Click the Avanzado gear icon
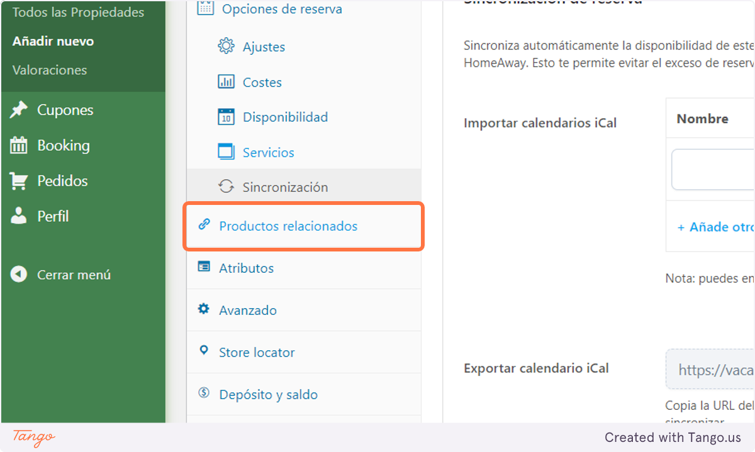This screenshot has width=755, height=452. tap(203, 309)
